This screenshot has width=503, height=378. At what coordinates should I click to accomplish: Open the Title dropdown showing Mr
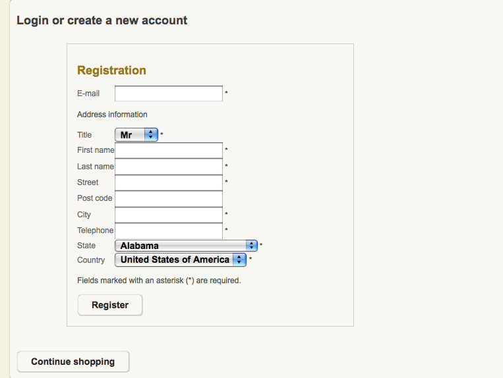(136, 135)
